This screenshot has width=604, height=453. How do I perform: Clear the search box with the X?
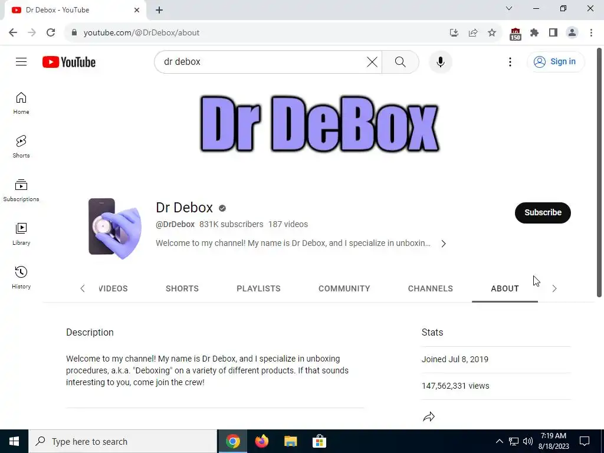point(372,61)
